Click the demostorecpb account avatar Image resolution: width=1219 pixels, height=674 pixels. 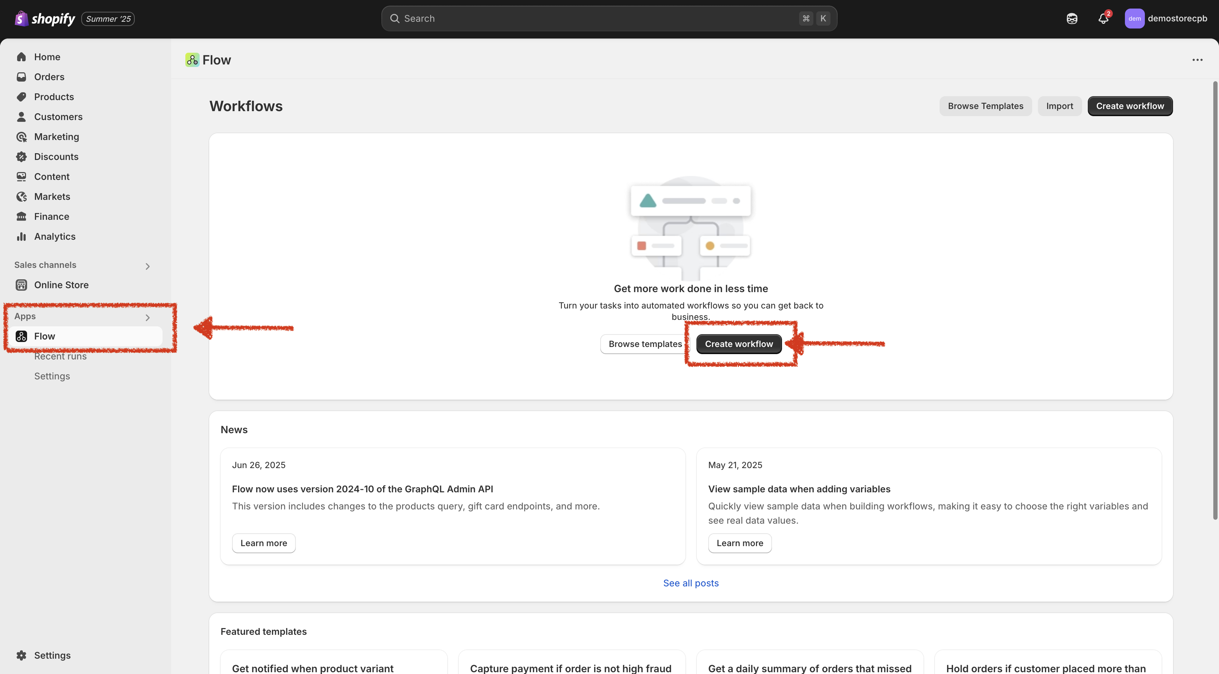[1134, 19]
